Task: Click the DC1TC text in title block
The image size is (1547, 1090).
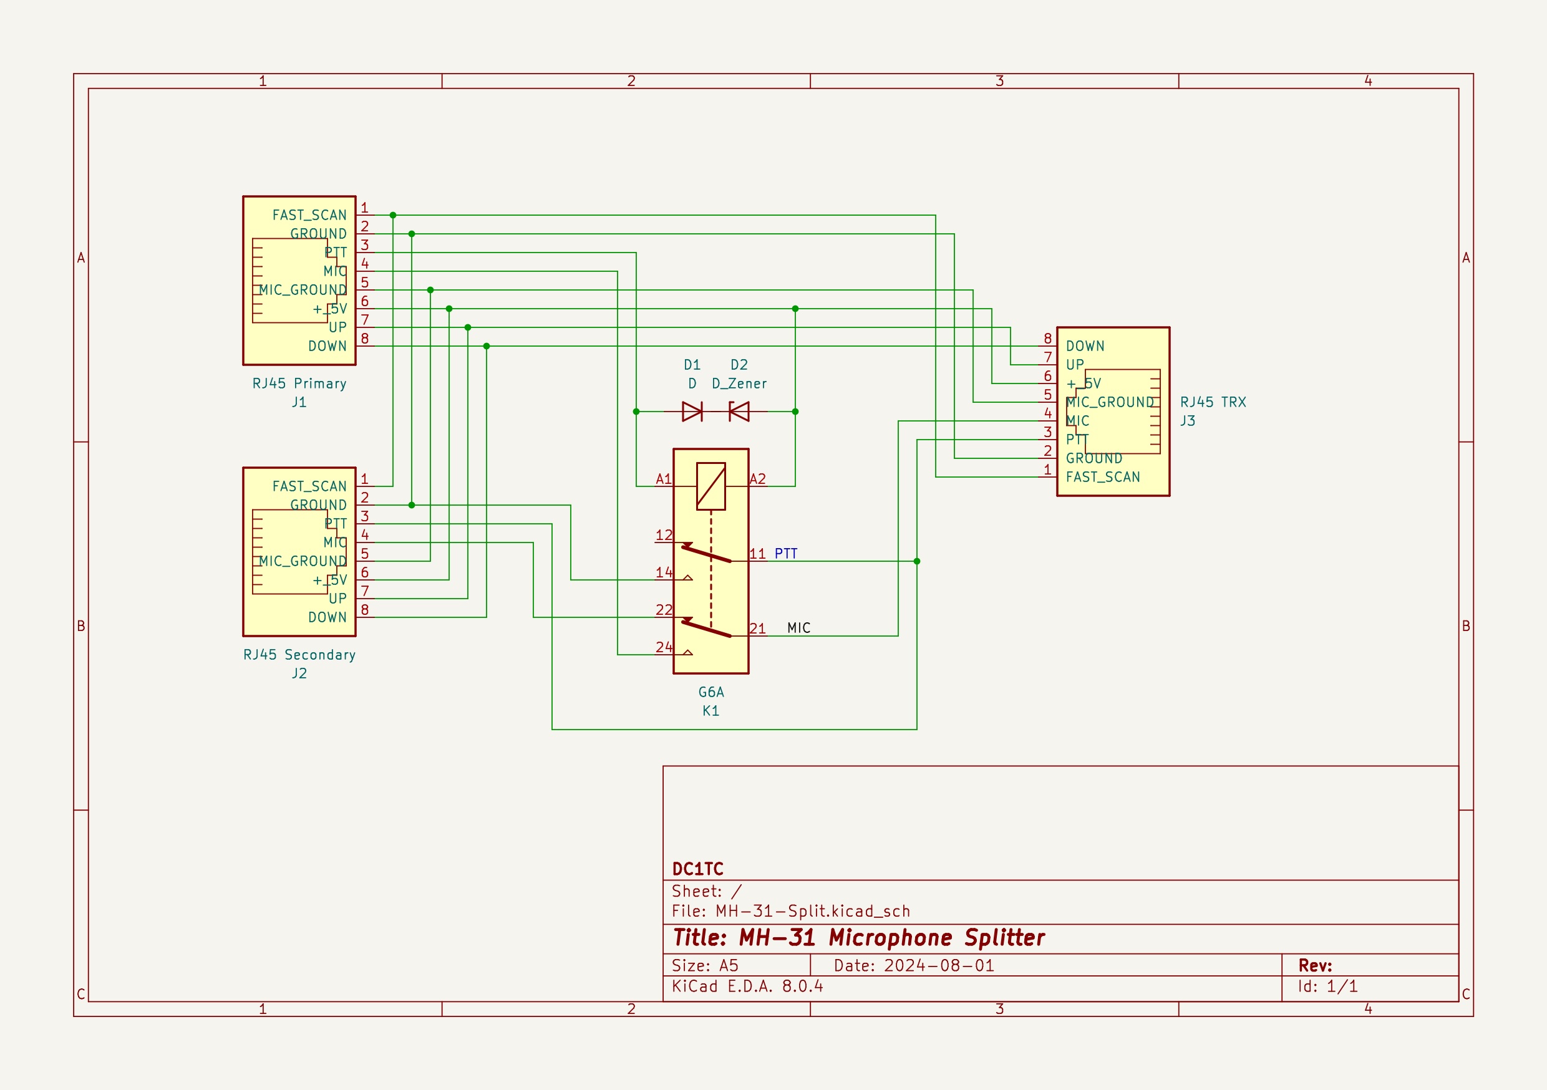Action: click(697, 869)
